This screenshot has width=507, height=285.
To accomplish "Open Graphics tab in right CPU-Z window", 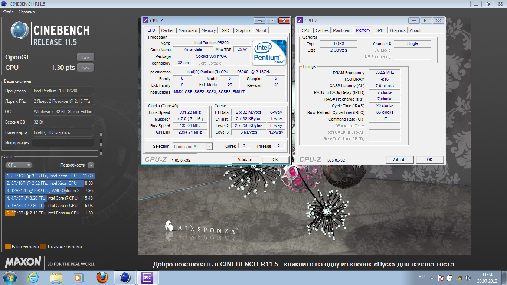I will point(398,31).
